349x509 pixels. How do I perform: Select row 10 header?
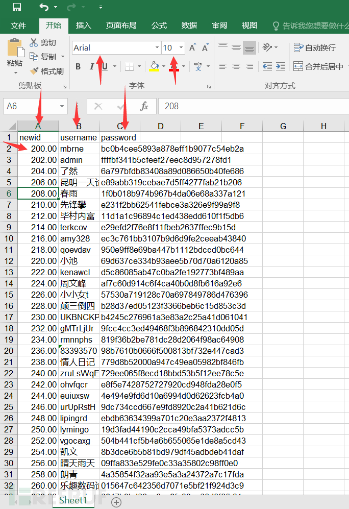tap(9, 238)
